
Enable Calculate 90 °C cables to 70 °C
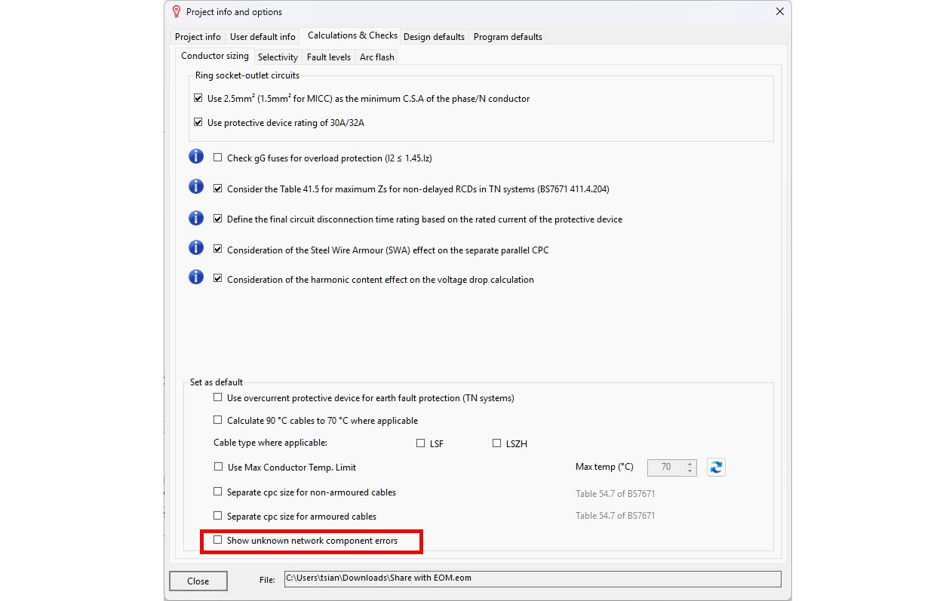[218, 420]
